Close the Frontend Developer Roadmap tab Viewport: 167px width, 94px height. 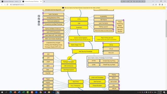click(41, 2)
